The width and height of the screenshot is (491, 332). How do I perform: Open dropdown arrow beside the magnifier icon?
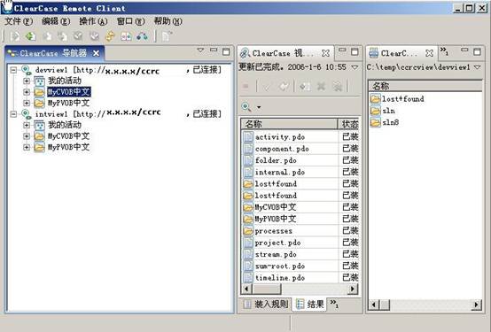tap(259, 107)
